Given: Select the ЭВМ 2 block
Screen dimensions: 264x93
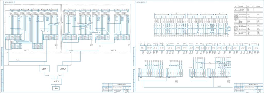Looking at the screenshot, I should [63, 69].
